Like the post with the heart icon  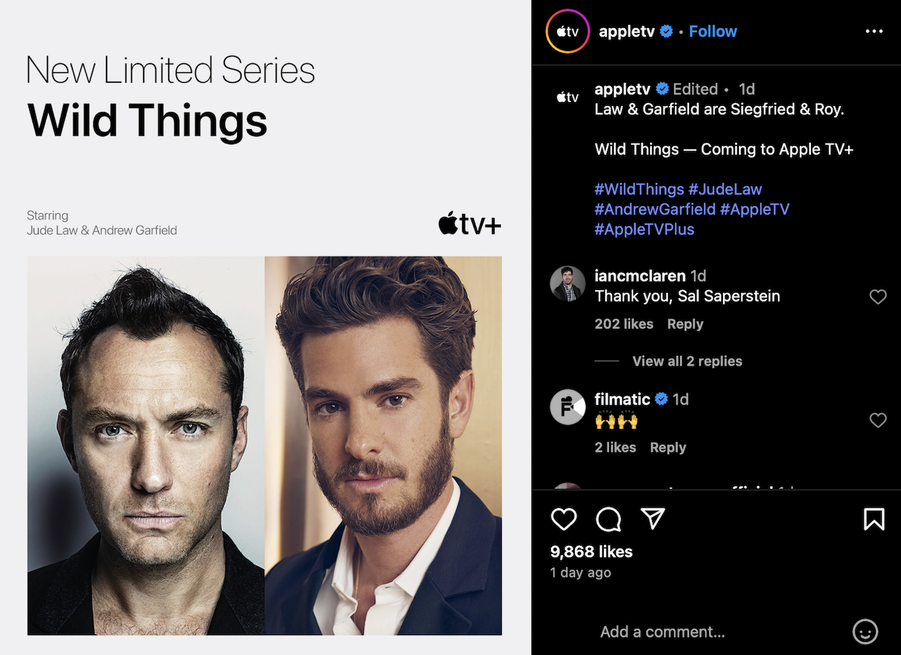point(564,519)
